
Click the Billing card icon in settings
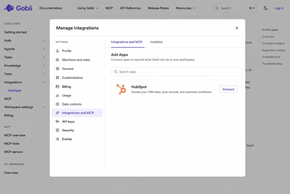tap(57, 87)
